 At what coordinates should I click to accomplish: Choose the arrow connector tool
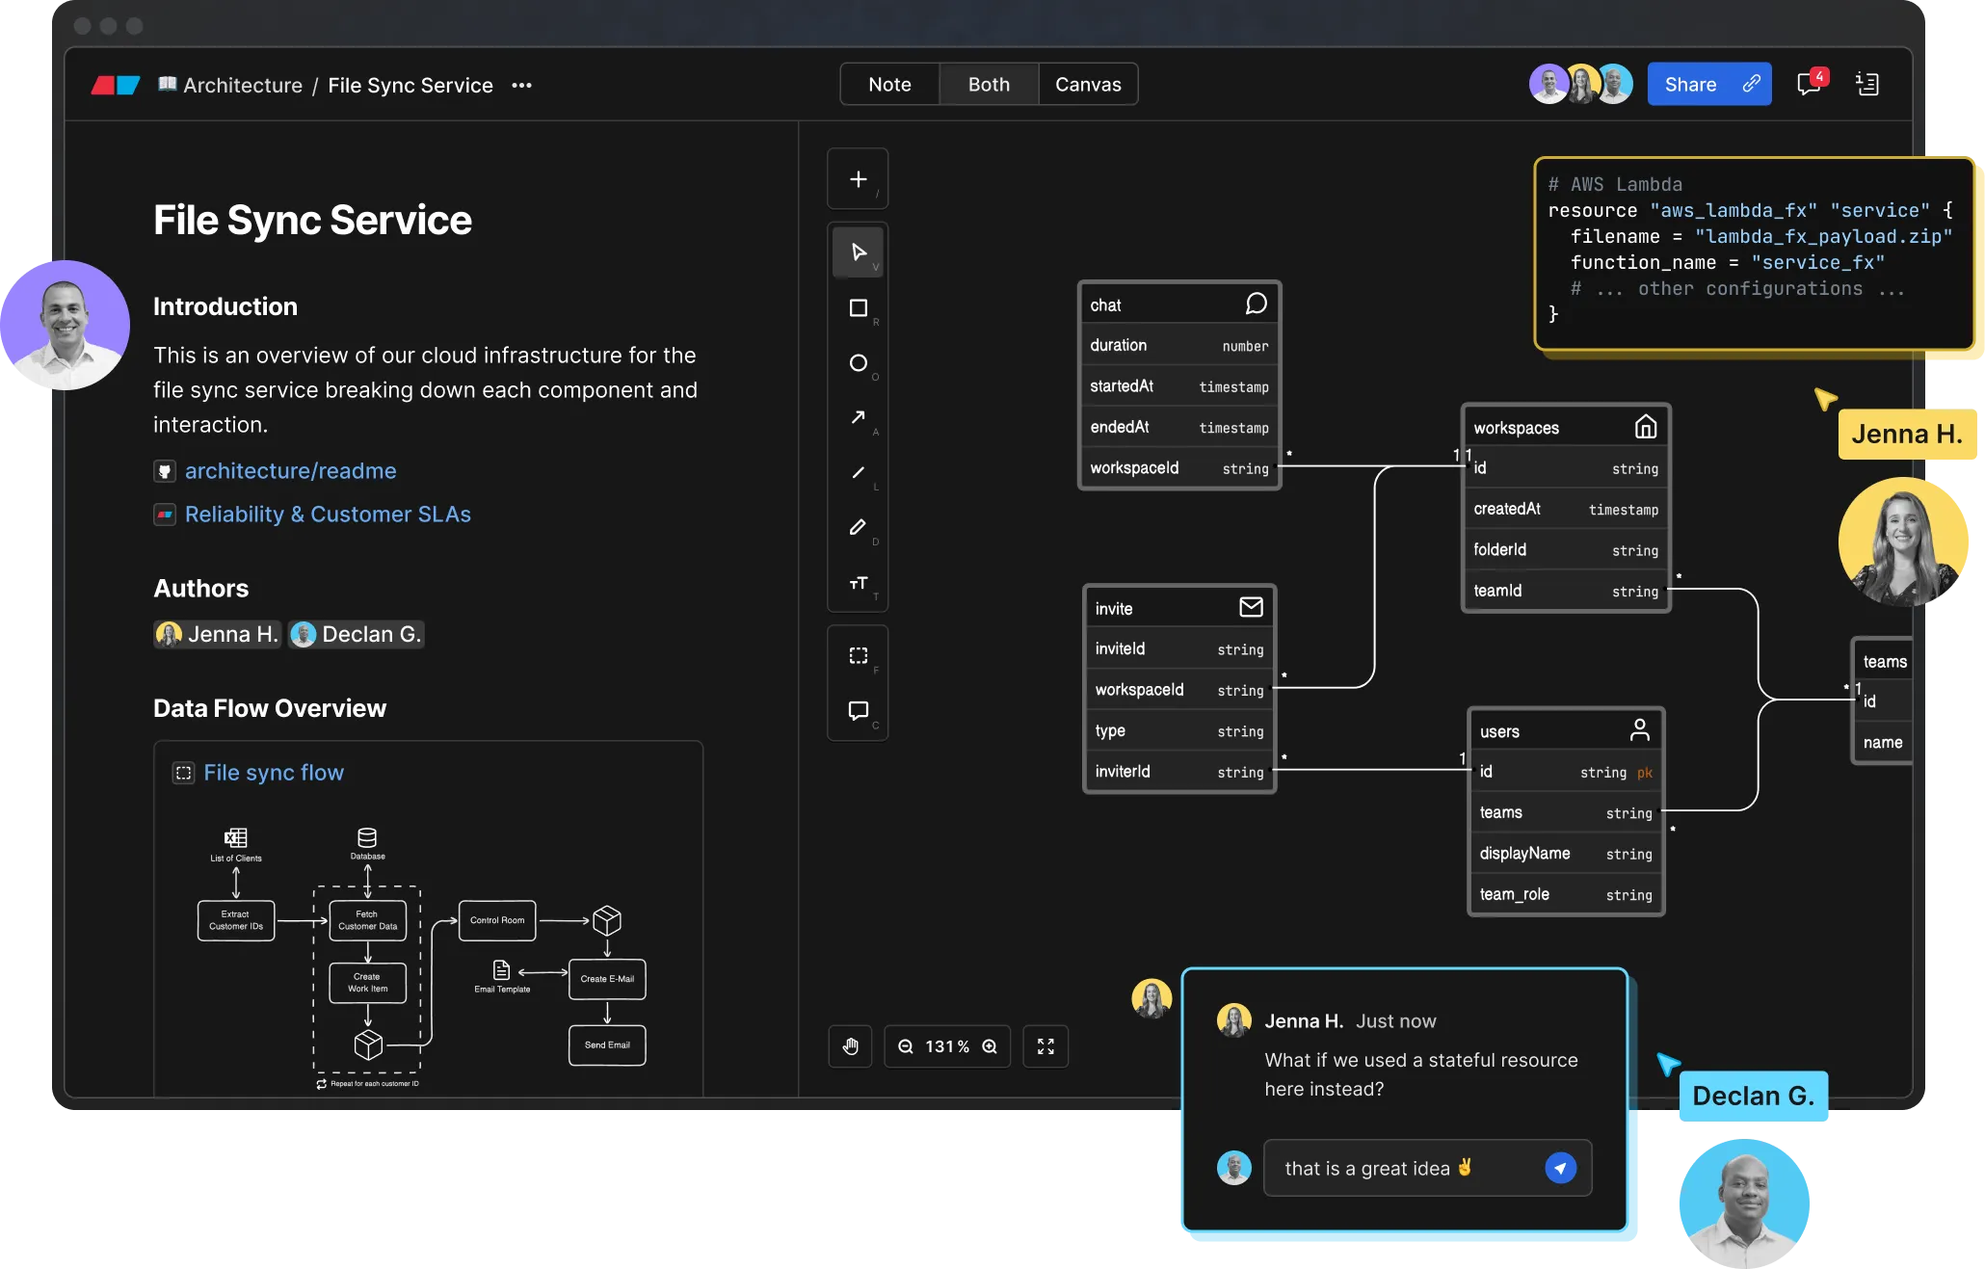coord(858,417)
